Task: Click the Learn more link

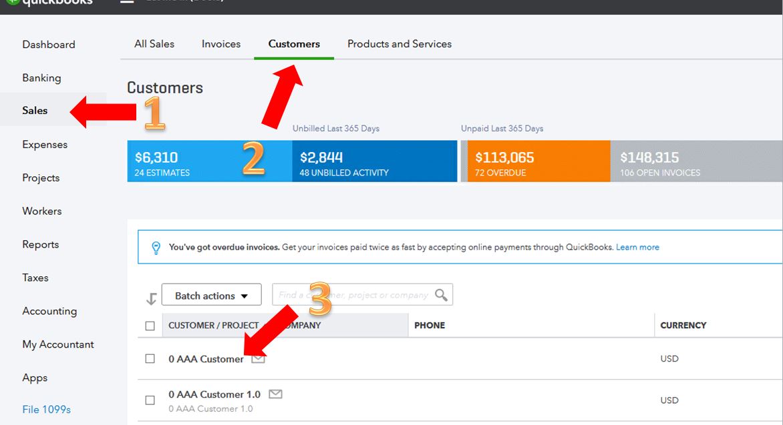Action: tap(637, 247)
